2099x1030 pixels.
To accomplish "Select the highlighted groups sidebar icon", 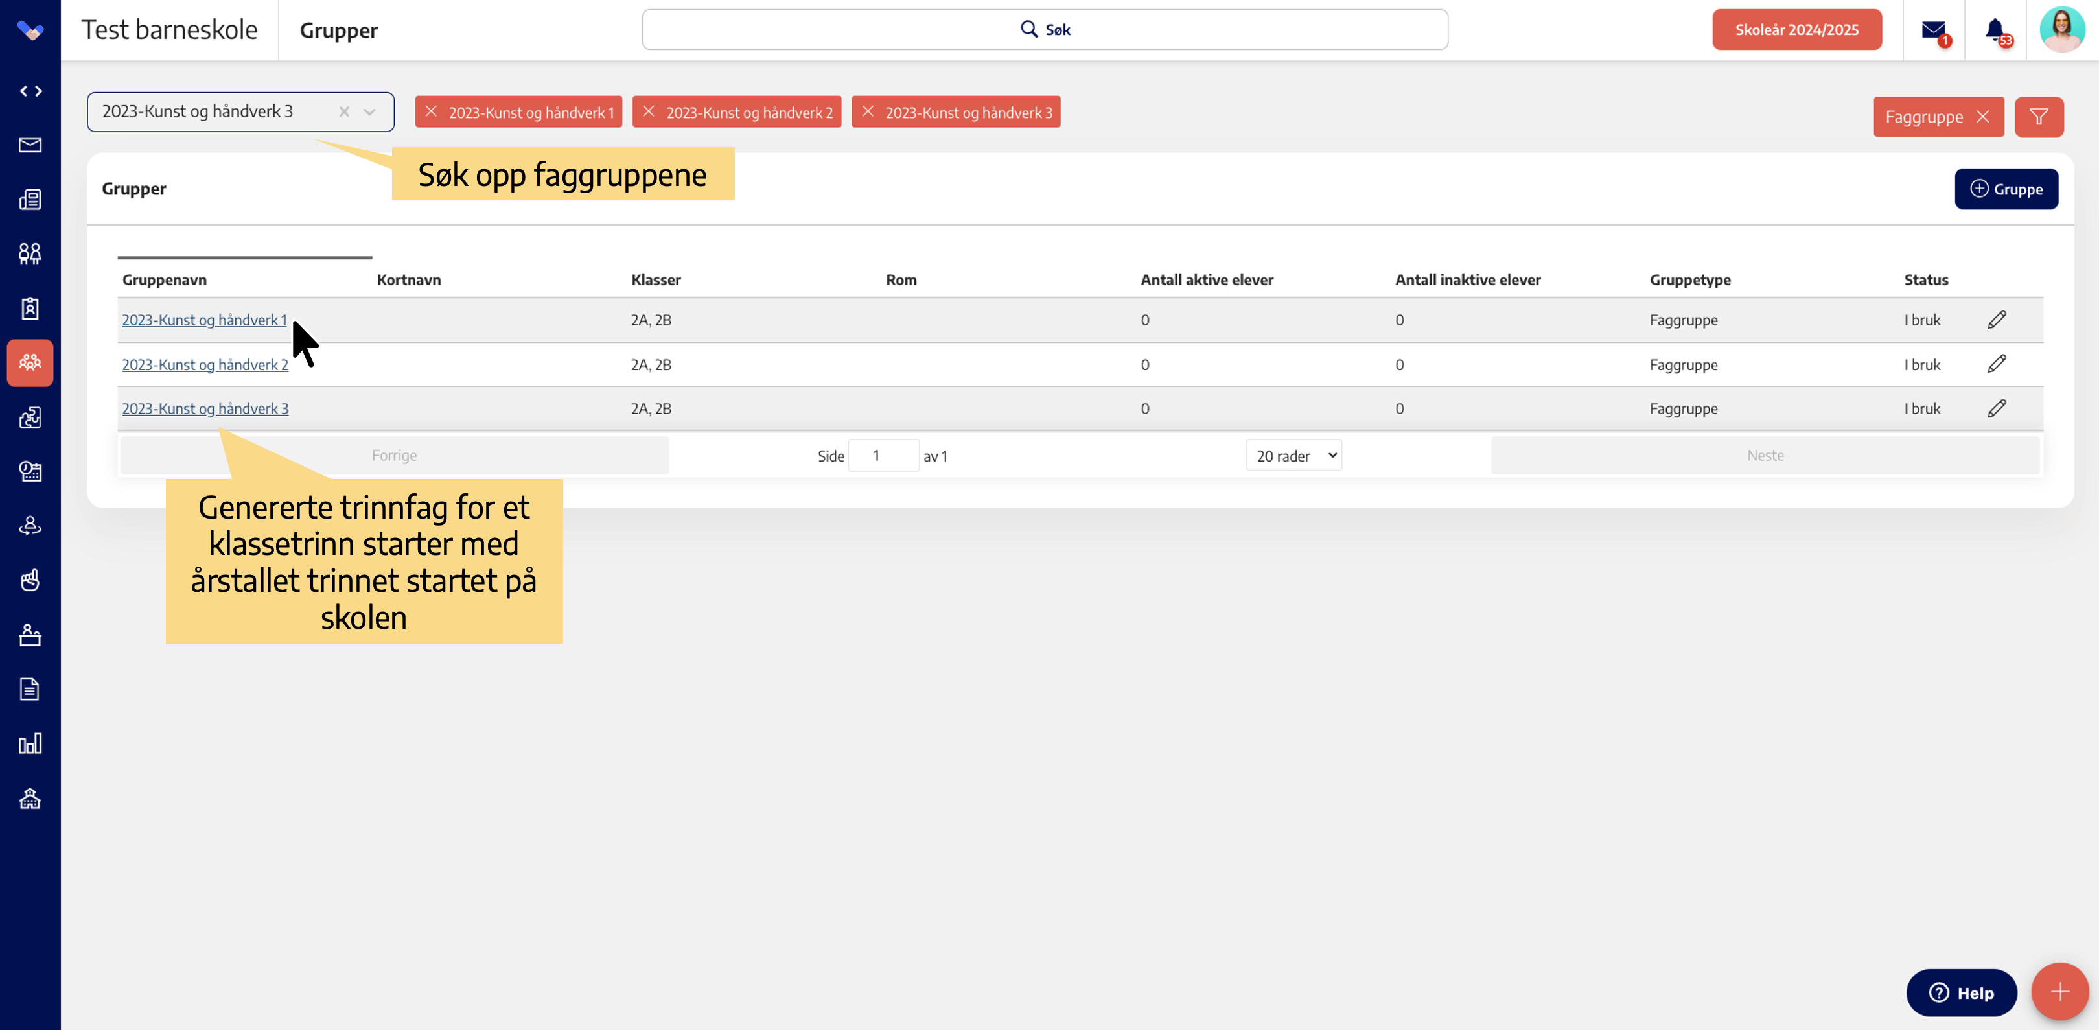I will point(30,362).
